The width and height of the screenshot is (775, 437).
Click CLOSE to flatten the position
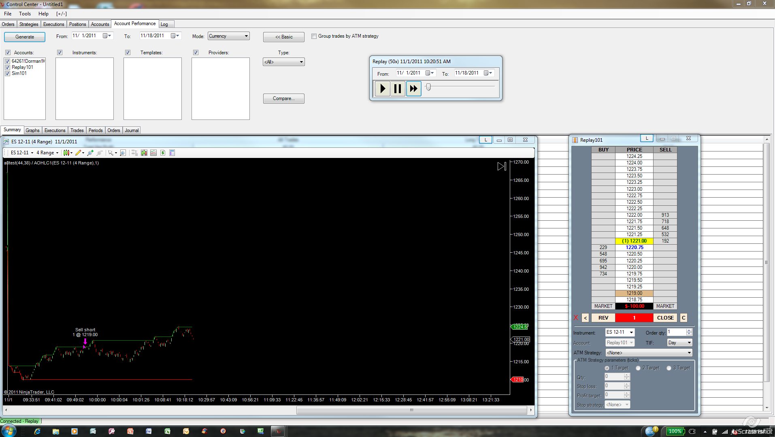665,318
